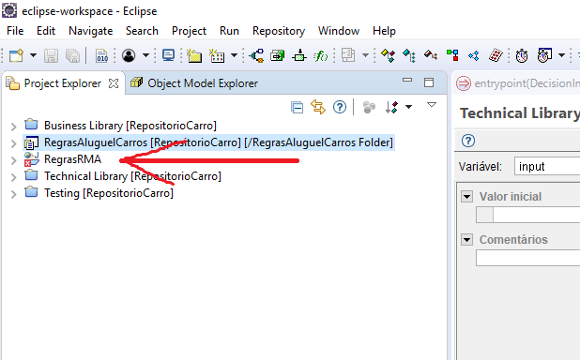Close the Project Explorer tab

[114, 83]
